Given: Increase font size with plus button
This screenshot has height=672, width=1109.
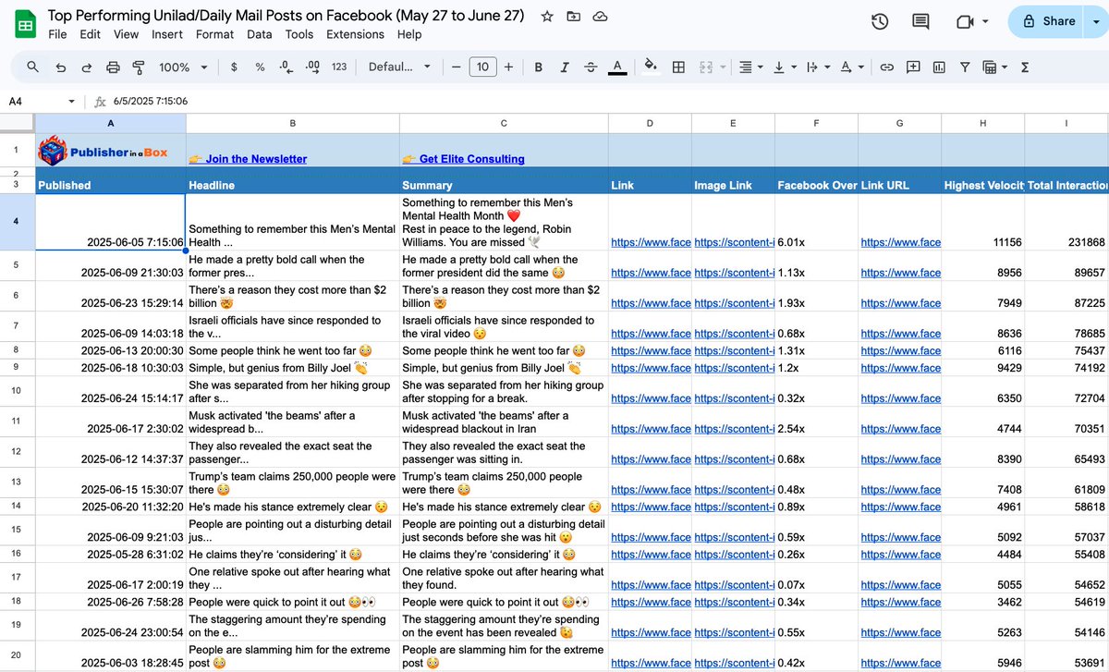Looking at the screenshot, I should tap(508, 67).
